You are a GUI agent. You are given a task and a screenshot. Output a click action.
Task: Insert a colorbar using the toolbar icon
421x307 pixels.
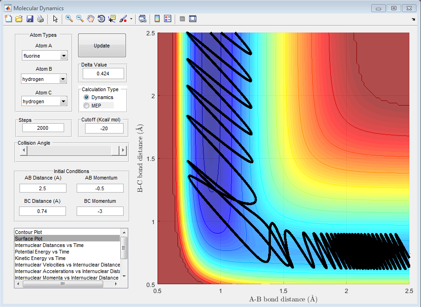click(x=157, y=19)
